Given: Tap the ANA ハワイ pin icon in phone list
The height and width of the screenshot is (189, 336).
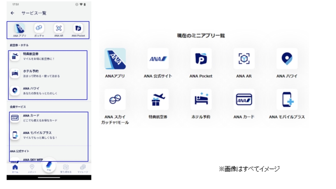Looking at the screenshot, I should click(14, 91).
